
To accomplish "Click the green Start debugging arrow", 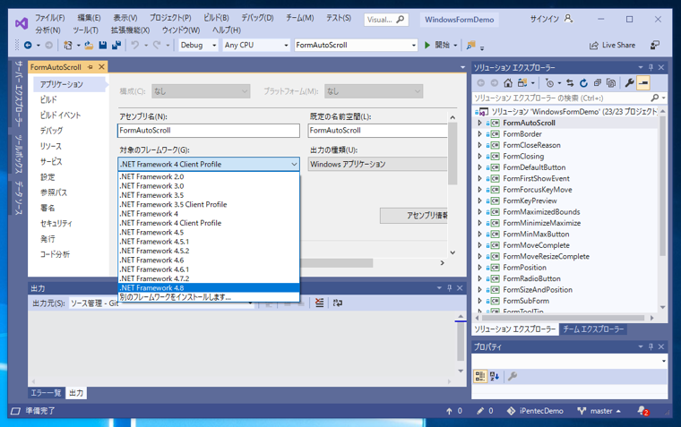I will pyautogui.click(x=427, y=45).
